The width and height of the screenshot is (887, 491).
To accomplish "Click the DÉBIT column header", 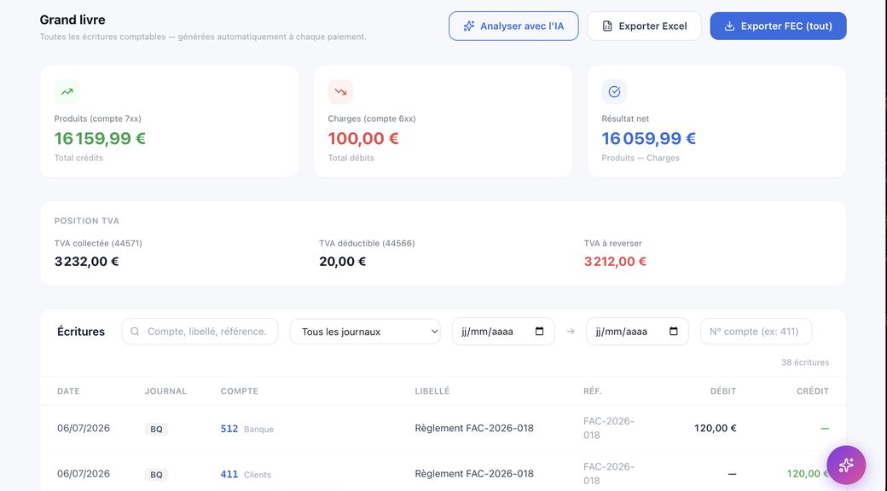I will tap(723, 391).
